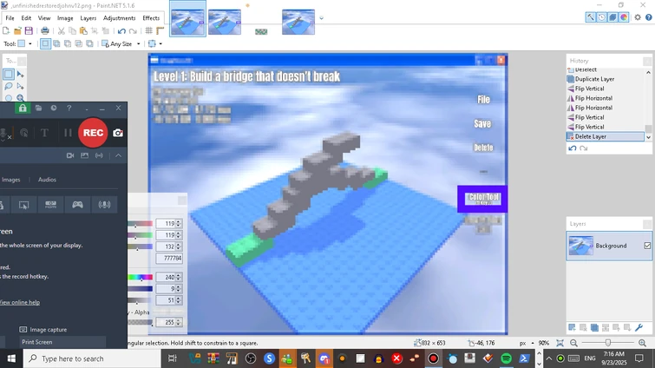Toggle the rulers icon

[160, 30]
